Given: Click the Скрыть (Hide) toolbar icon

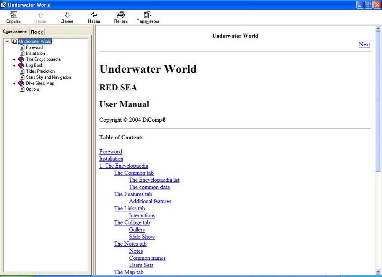Looking at the screenshot, I should tap(13, 15).
